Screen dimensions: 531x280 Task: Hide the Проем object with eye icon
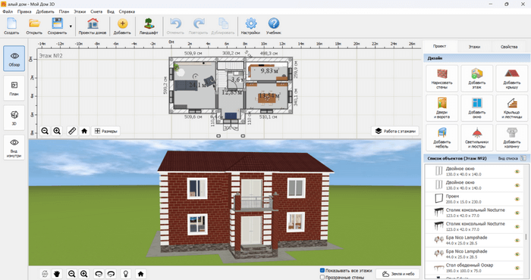[x=517, y=199]
